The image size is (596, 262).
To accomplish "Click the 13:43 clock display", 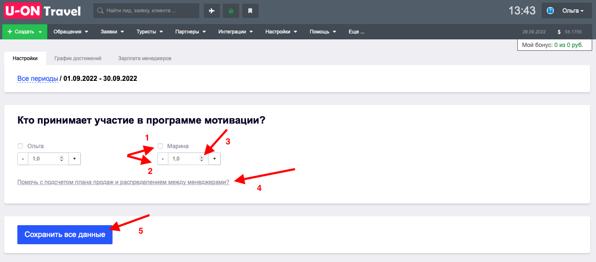I will (522, 11).
